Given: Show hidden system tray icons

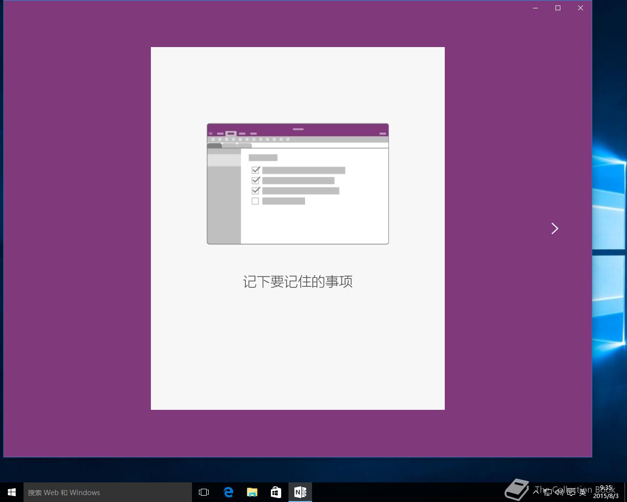Looking at the screenshot, I should [536, 492].
